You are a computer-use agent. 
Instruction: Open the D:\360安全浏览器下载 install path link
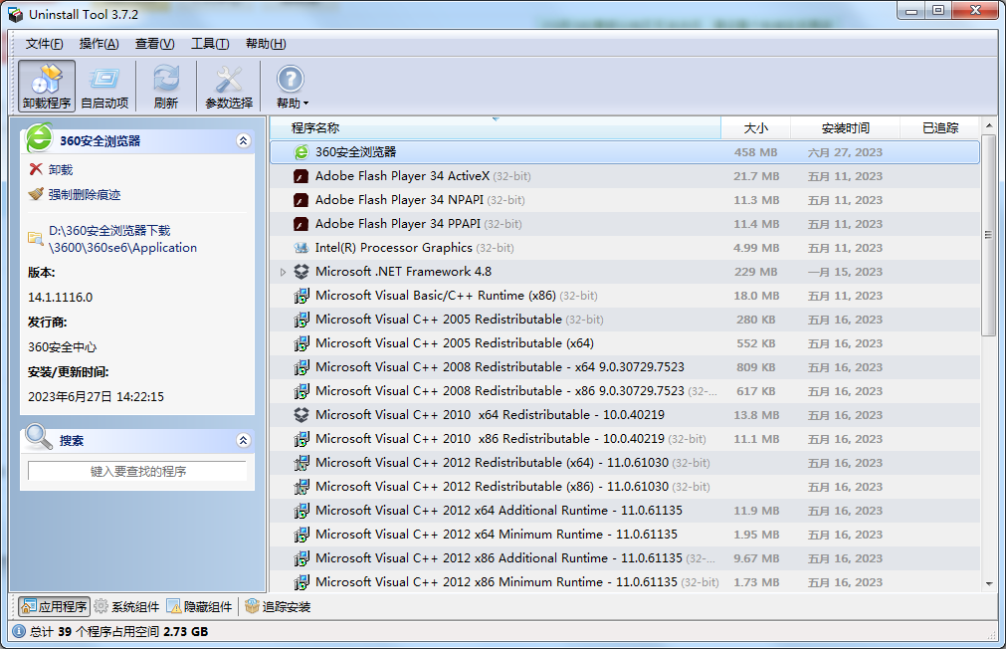coord(122,239)
